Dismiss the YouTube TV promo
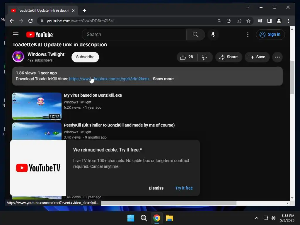The width and height of the screenshot is (300, 225). click(x=156, y=188)
